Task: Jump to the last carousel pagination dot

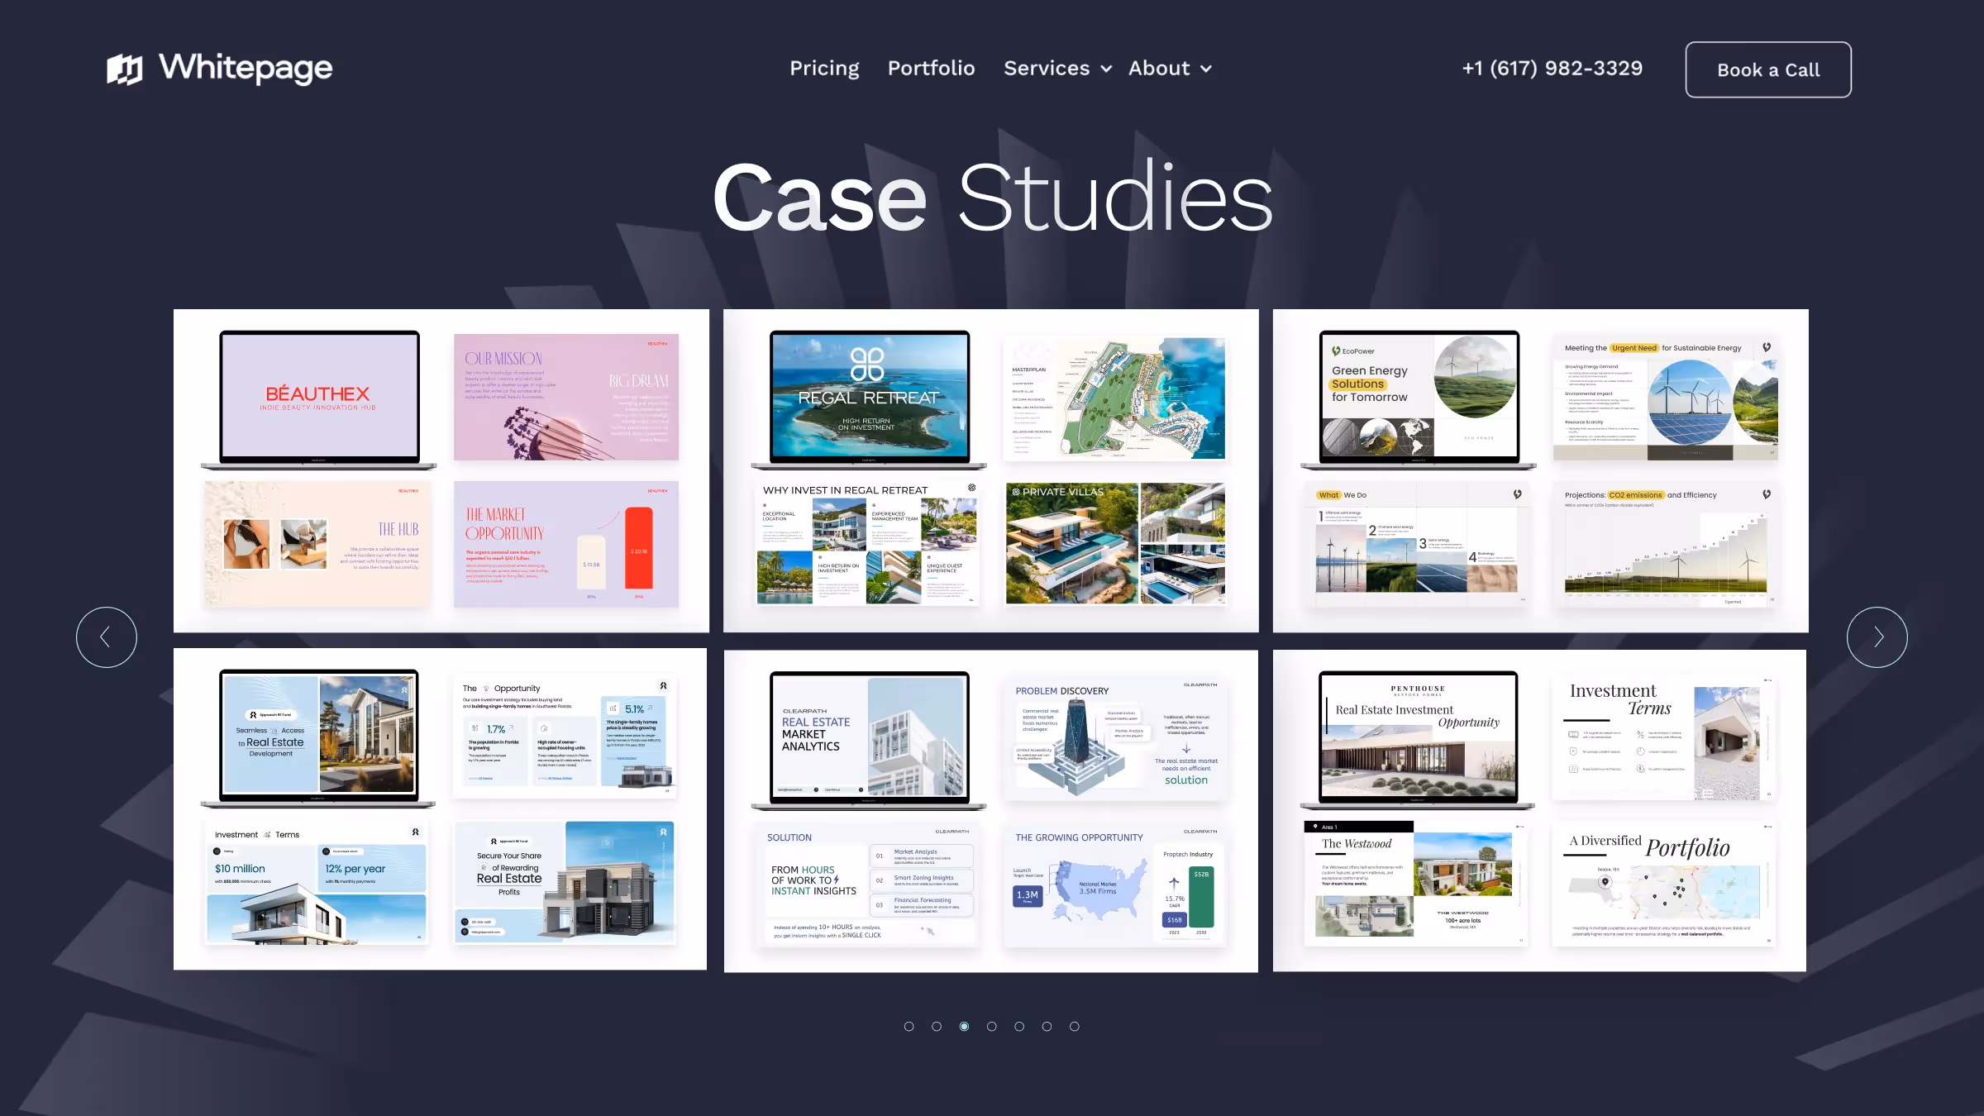Action: [1075, 1026]
